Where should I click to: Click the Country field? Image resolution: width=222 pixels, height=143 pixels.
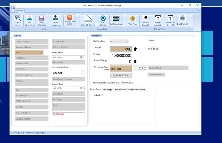pyautogui.click(x=31, y=107)
